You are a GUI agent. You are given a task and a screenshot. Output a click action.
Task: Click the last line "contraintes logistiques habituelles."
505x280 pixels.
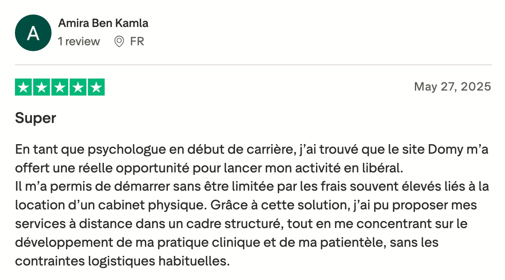[122, 261]
